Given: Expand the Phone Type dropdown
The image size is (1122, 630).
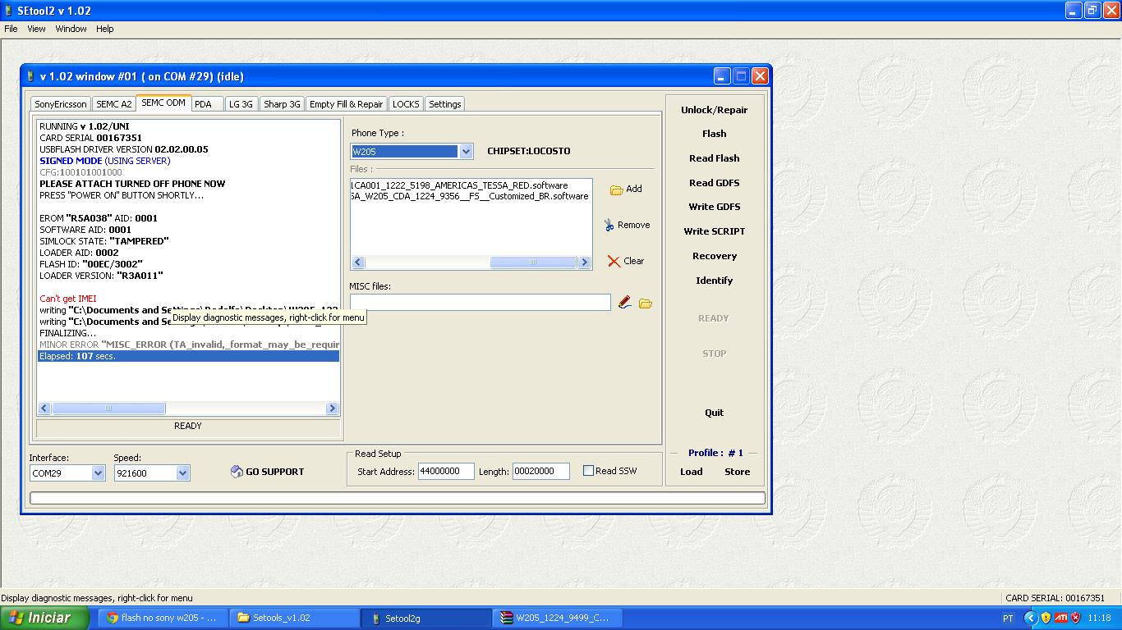Looking at the screenshot, I should pos(466,152).
